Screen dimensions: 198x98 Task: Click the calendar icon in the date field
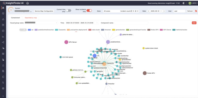pos(161,11)
